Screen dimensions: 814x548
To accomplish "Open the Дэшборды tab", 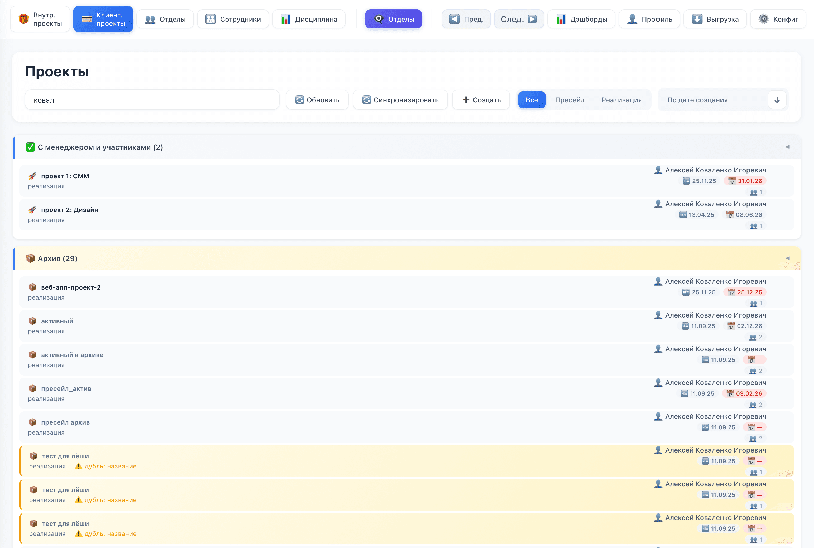I will (581, 19).
